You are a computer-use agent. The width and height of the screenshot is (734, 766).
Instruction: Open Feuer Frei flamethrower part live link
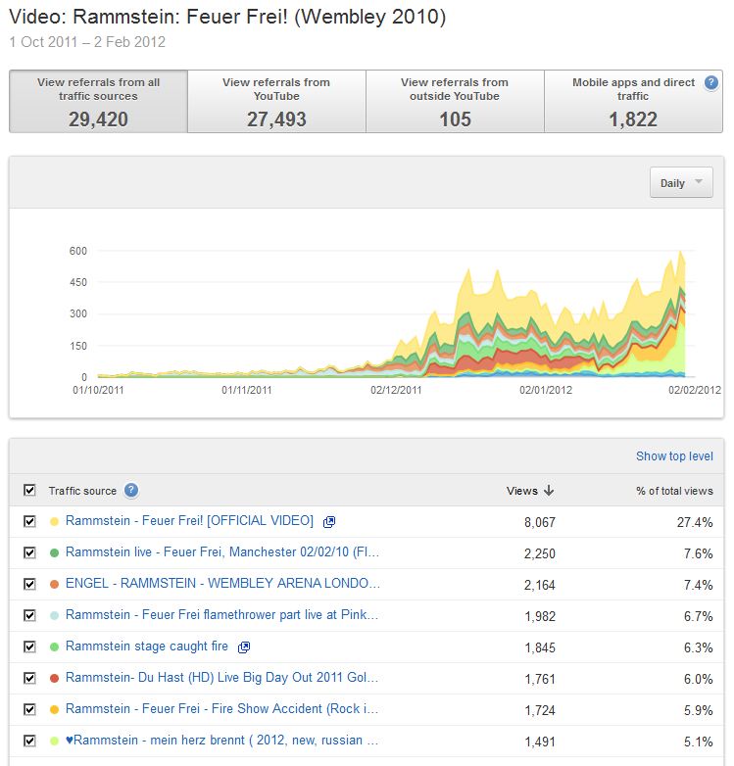point(221,614)
